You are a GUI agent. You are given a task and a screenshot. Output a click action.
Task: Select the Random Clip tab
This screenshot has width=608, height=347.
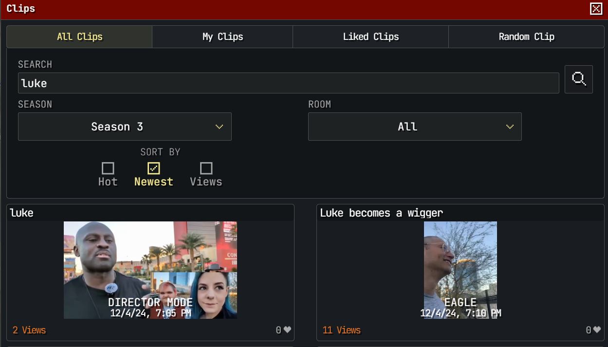point(526,37)
